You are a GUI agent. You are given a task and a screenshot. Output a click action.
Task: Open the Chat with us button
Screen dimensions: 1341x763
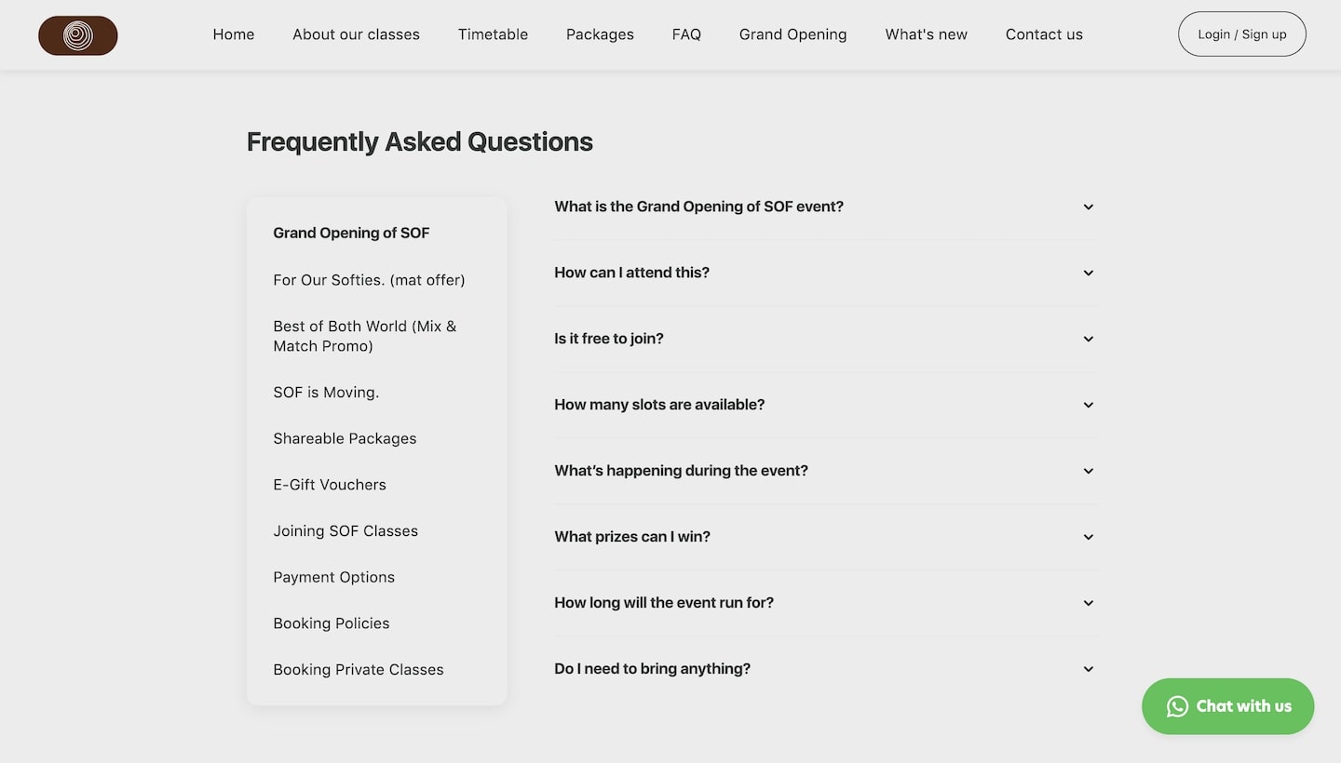point(1227,706)
